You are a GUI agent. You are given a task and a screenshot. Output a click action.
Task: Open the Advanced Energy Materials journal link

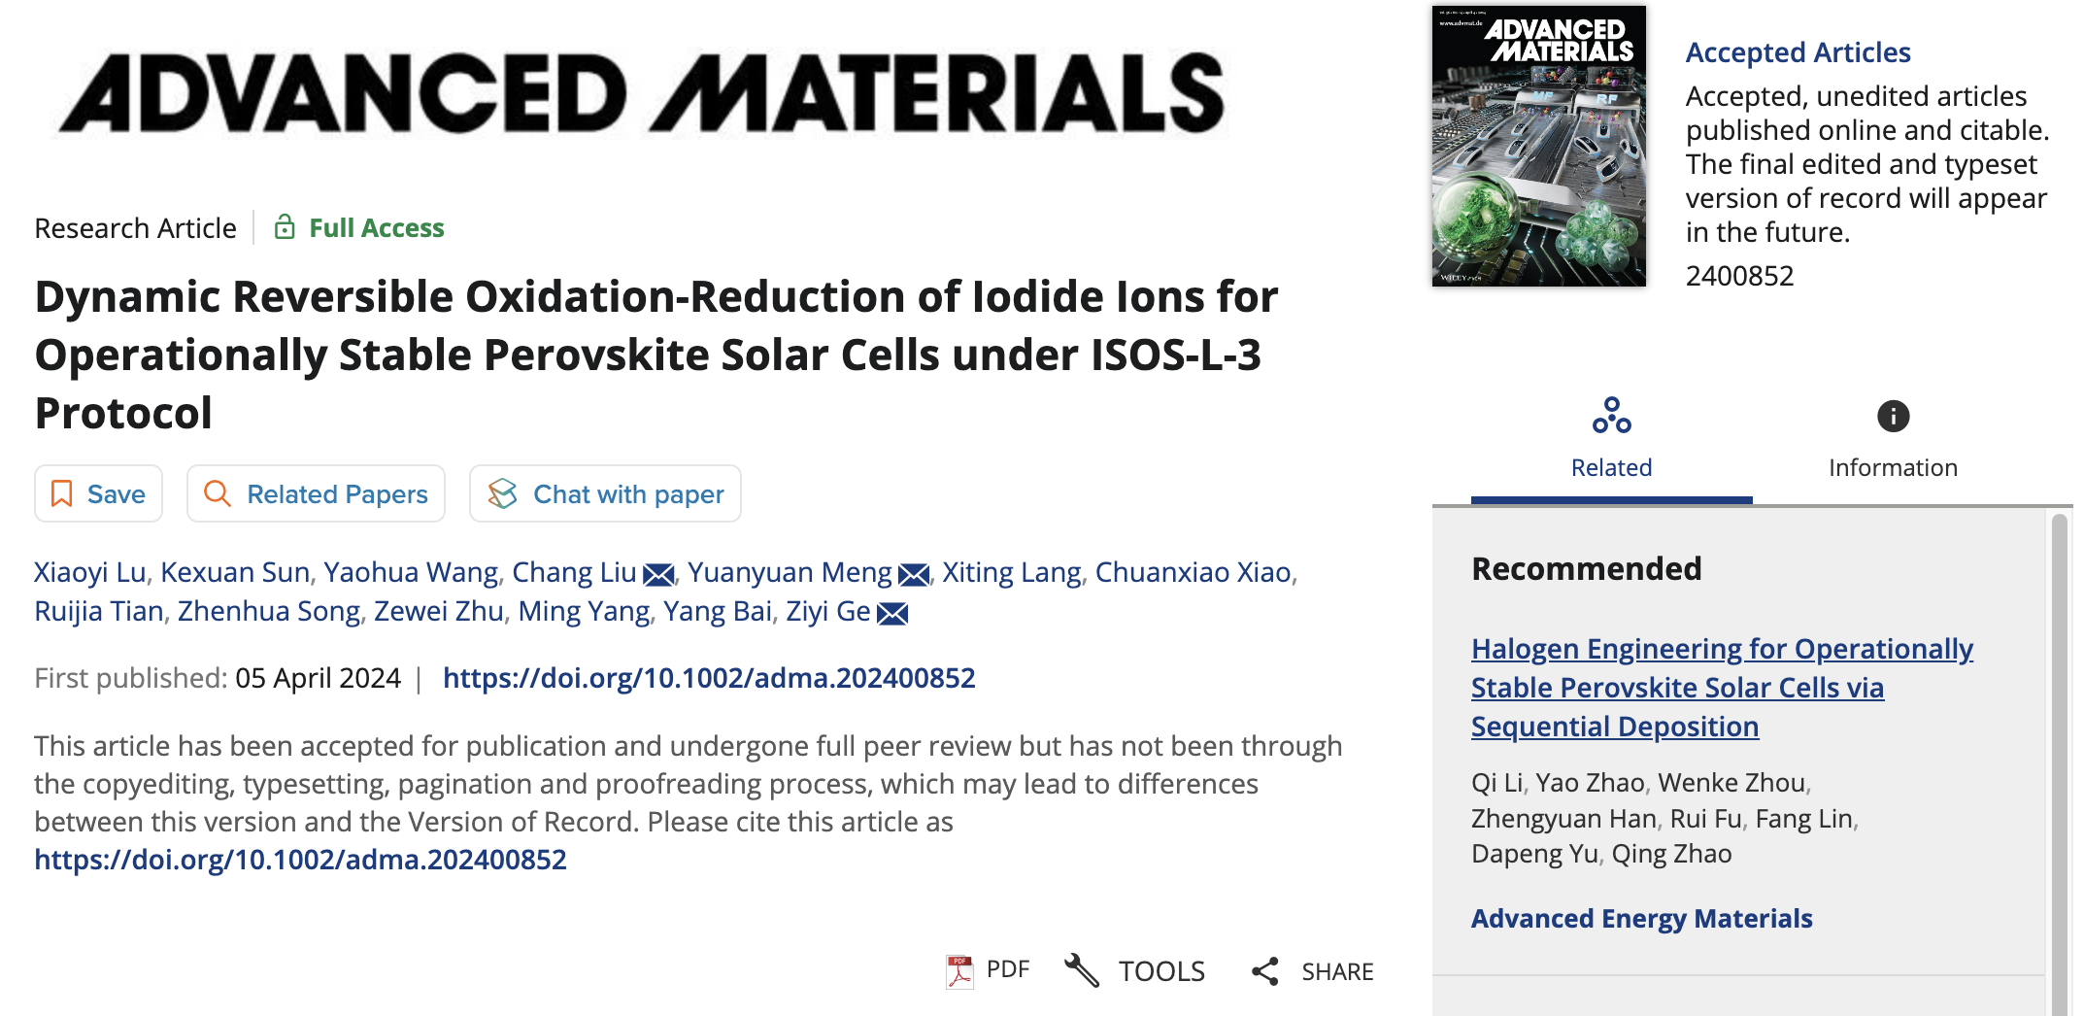[x=1641, y=919]
